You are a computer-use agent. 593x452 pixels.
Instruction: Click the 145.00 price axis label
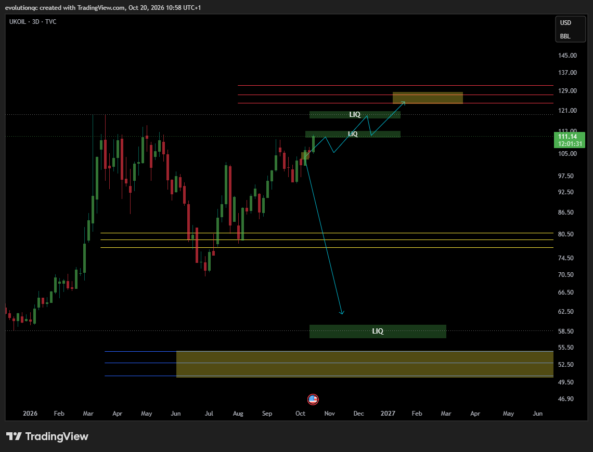pyautogui.click(x=568, y=56)
